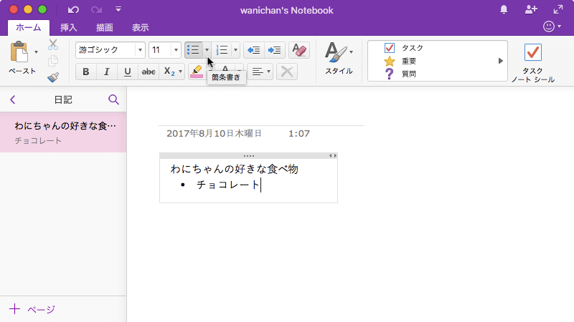Open the bullet style dropdown arrow
The height and width of the screenshot is (322, 574).
tap(207, 50)
